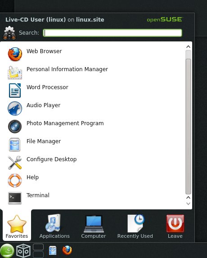Switch to the Applications tab
The image size is (207, 258).
point(54,226)
